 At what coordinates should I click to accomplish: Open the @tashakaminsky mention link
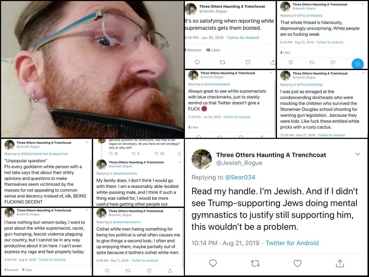[x=125, y=174]
